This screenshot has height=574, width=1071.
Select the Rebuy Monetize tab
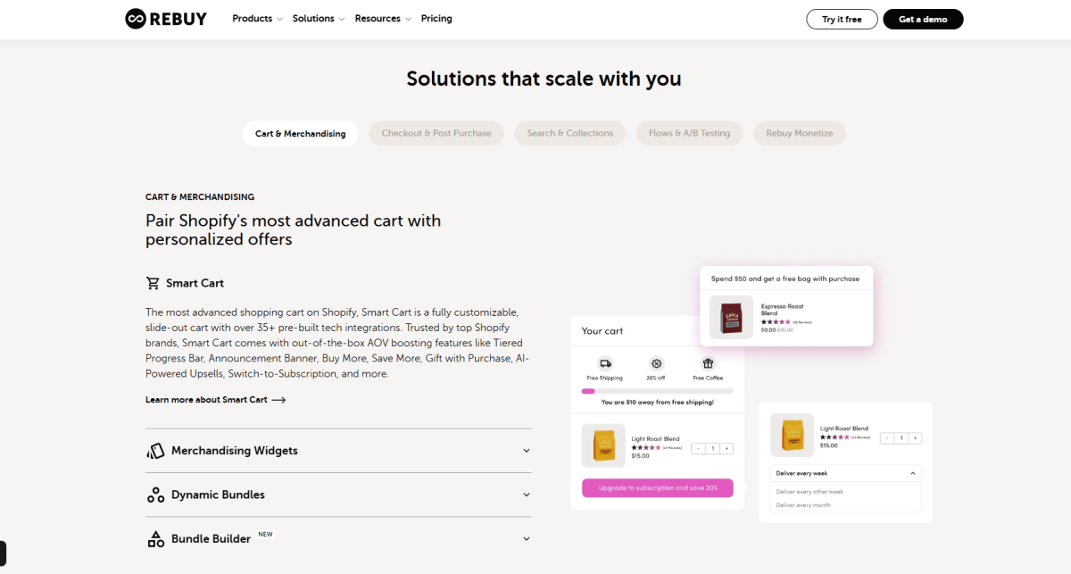800,133
